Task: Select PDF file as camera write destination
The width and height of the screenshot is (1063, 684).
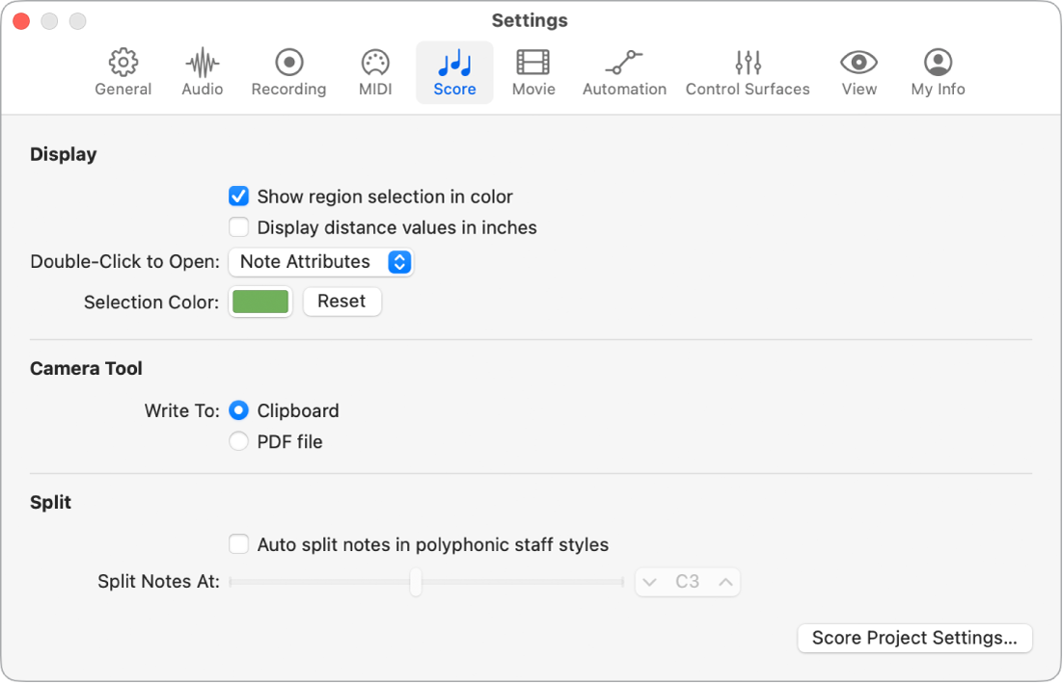Action: (x=238, y=441)
